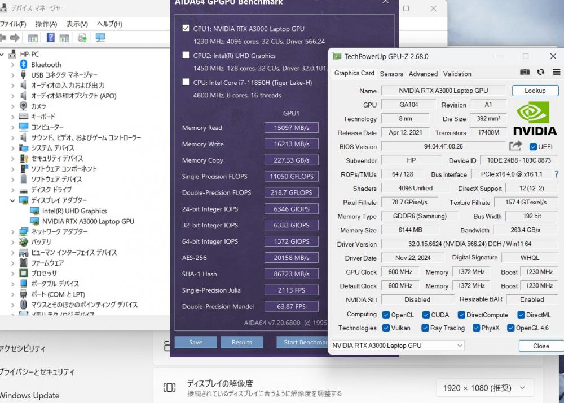
Task: Open the GPU selection dropdown in GPU-Z
Action: [x=397, y=346]
